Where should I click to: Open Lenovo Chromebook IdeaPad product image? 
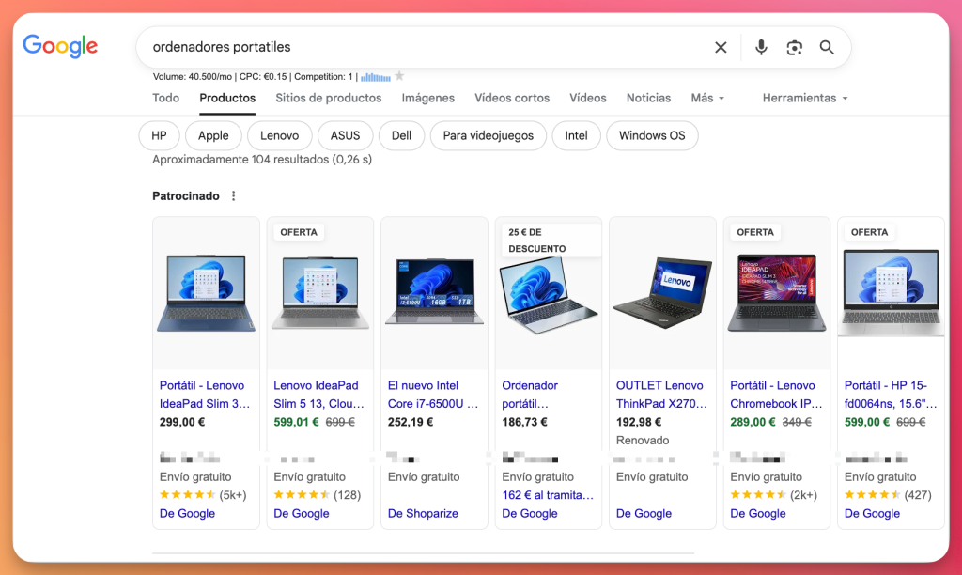click(x=777, y=293)
